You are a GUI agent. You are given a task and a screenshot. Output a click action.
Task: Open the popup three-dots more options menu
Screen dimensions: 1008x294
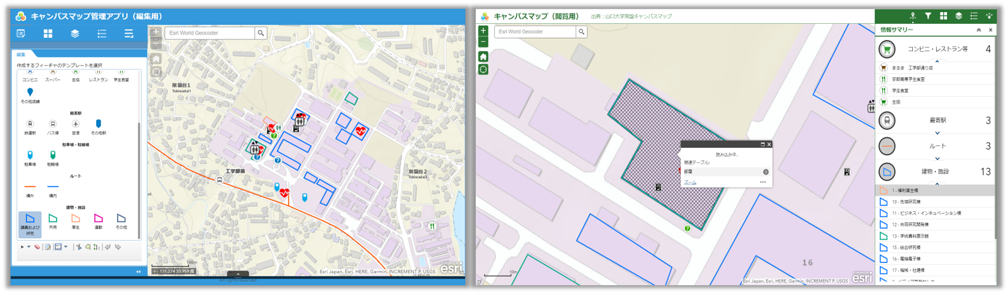coord(763,182)
